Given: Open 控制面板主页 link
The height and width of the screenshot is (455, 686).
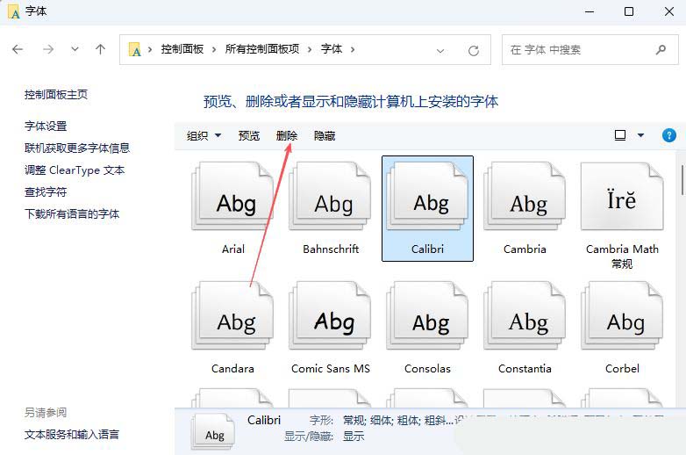Looking at the screenshot, I should (x=56, y=95).
